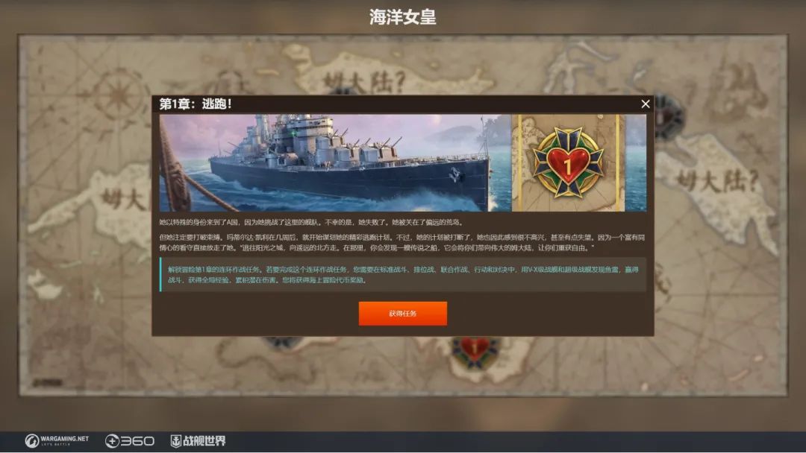Open the 360 logo link

click(x=130, y=440)
